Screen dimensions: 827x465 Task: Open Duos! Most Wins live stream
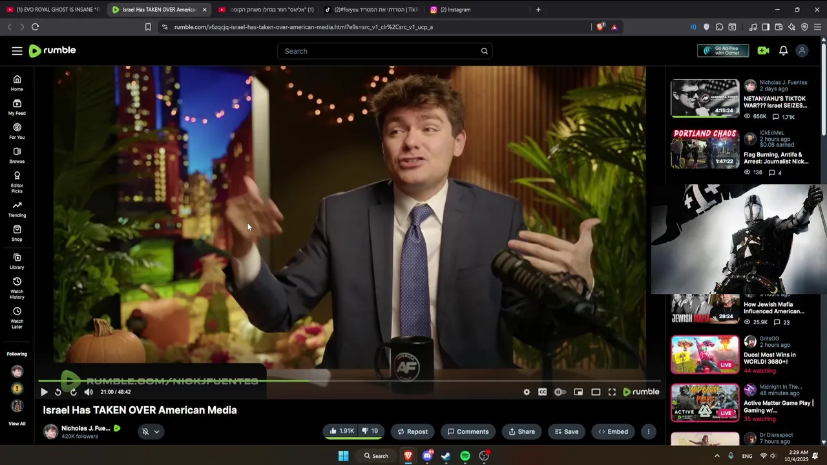(704, 355)
